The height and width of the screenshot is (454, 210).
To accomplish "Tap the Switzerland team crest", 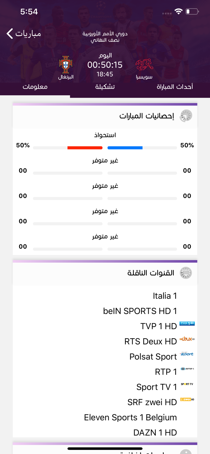I will 144,65.
